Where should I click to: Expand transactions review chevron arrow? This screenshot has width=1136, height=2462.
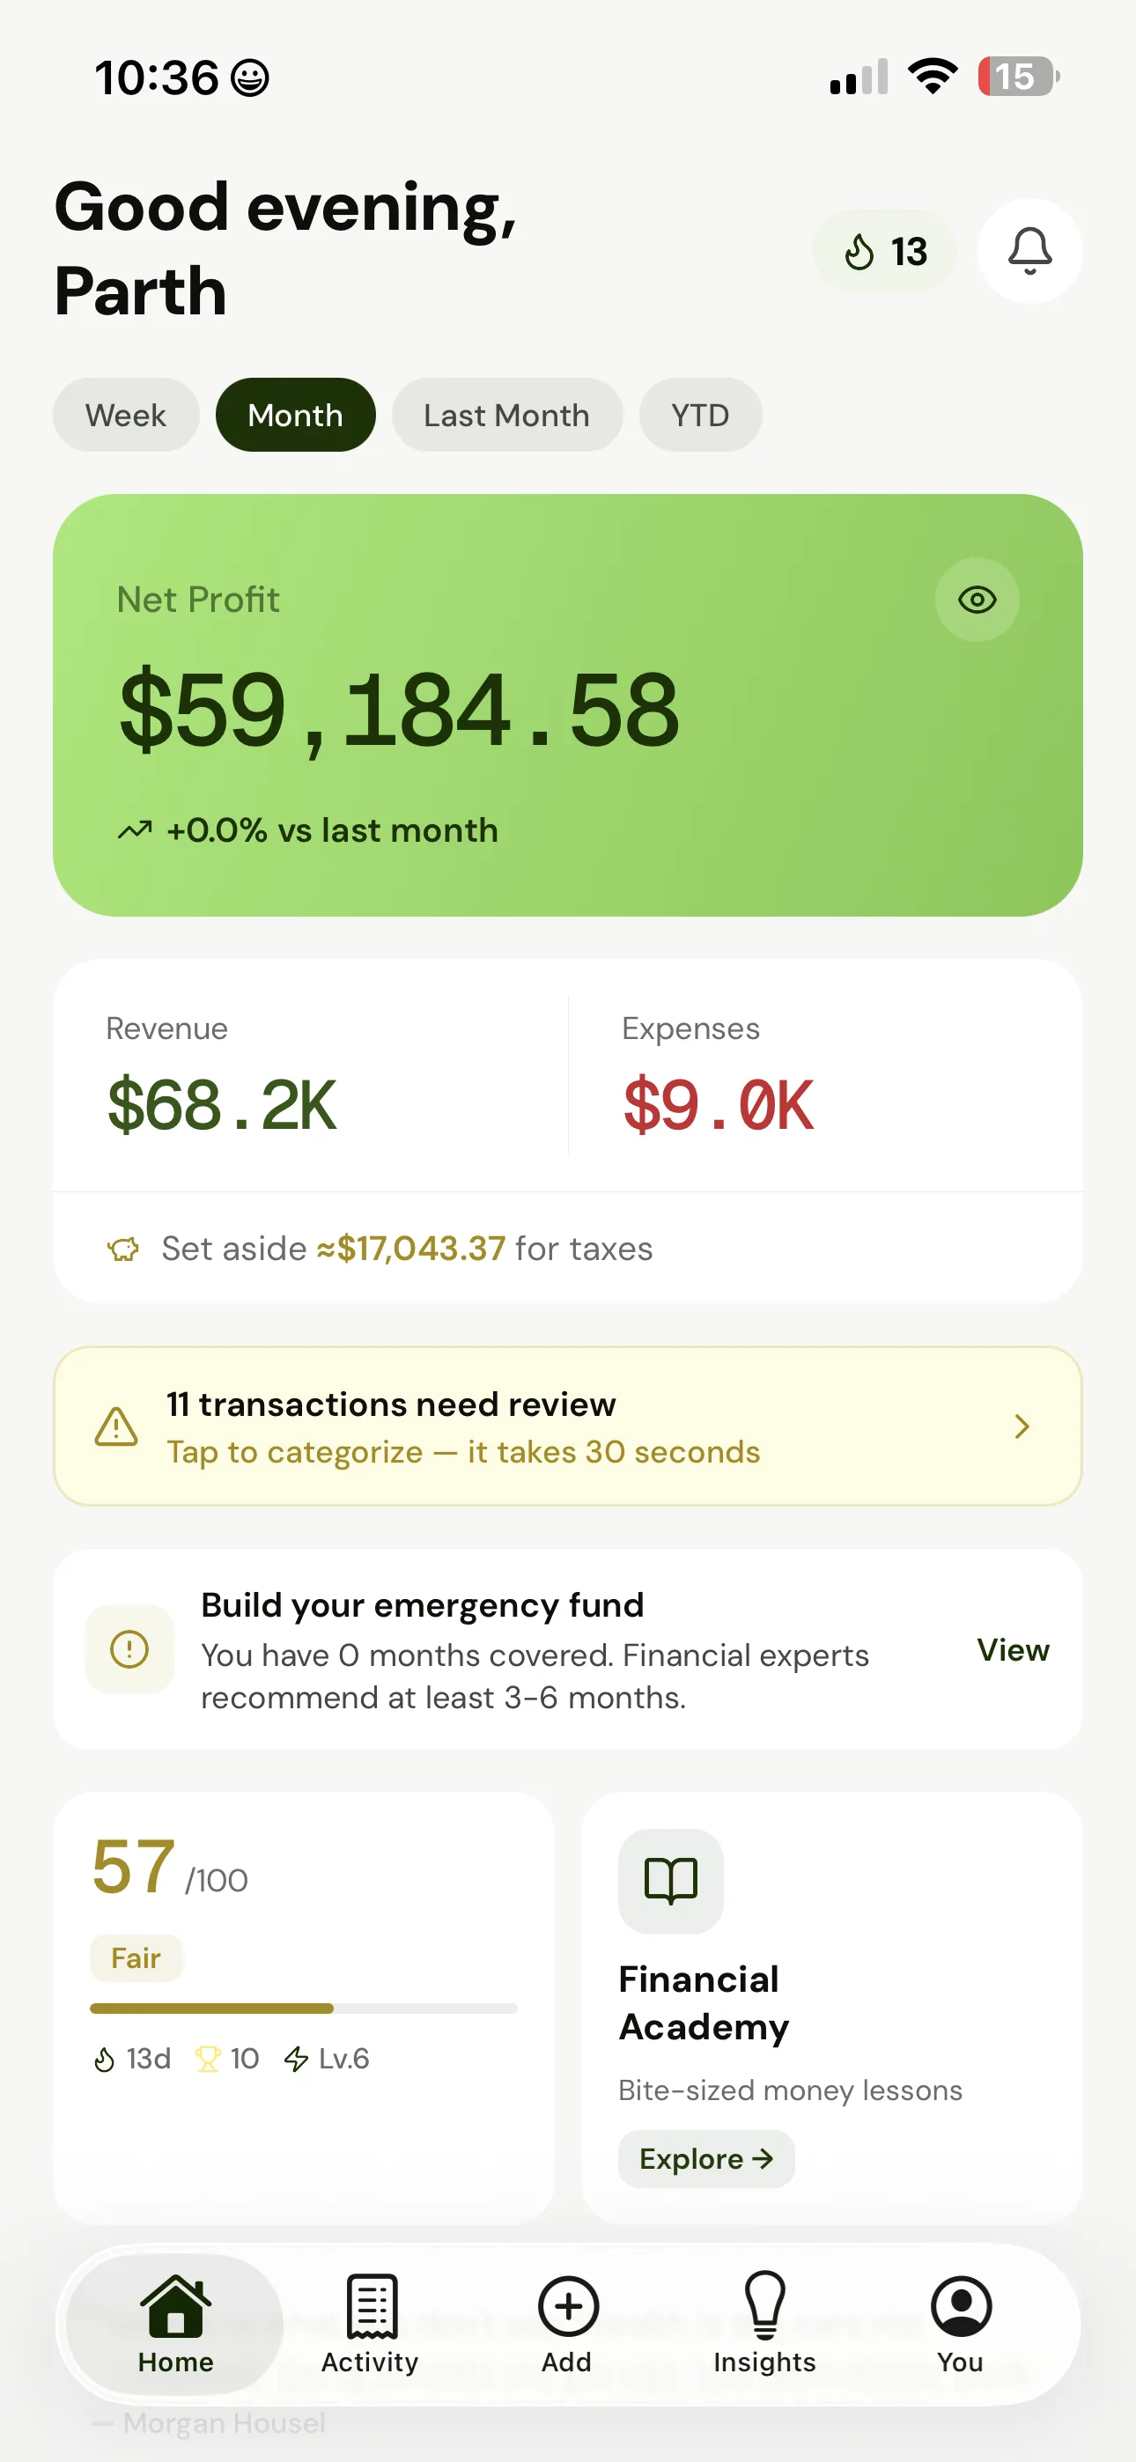[1022, 1426]
